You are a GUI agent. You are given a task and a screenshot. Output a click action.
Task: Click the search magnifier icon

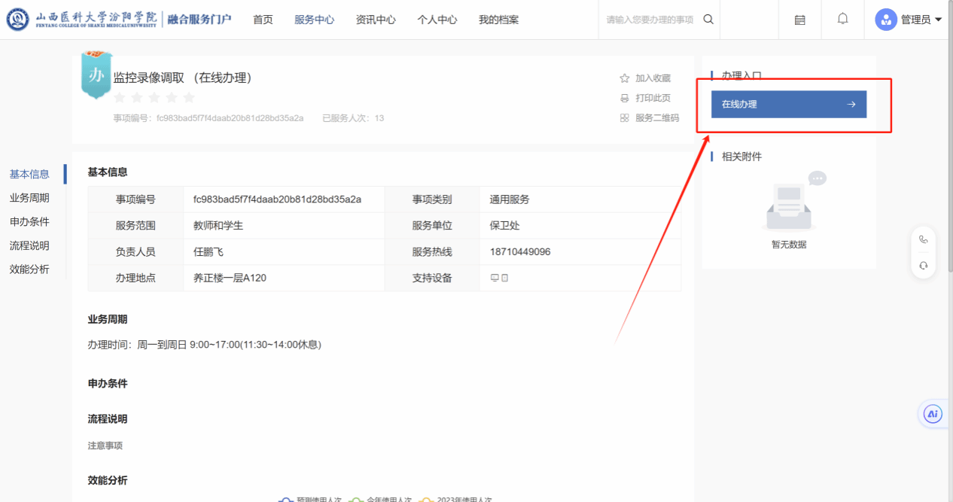click(x=708, y=20)
